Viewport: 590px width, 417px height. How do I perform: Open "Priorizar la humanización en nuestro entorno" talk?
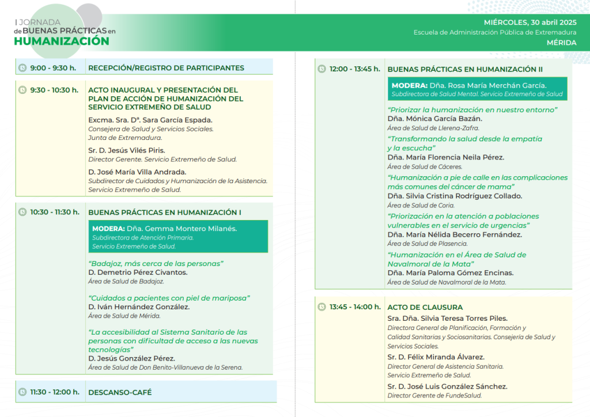pyautogui.click(x=472, y=109)
